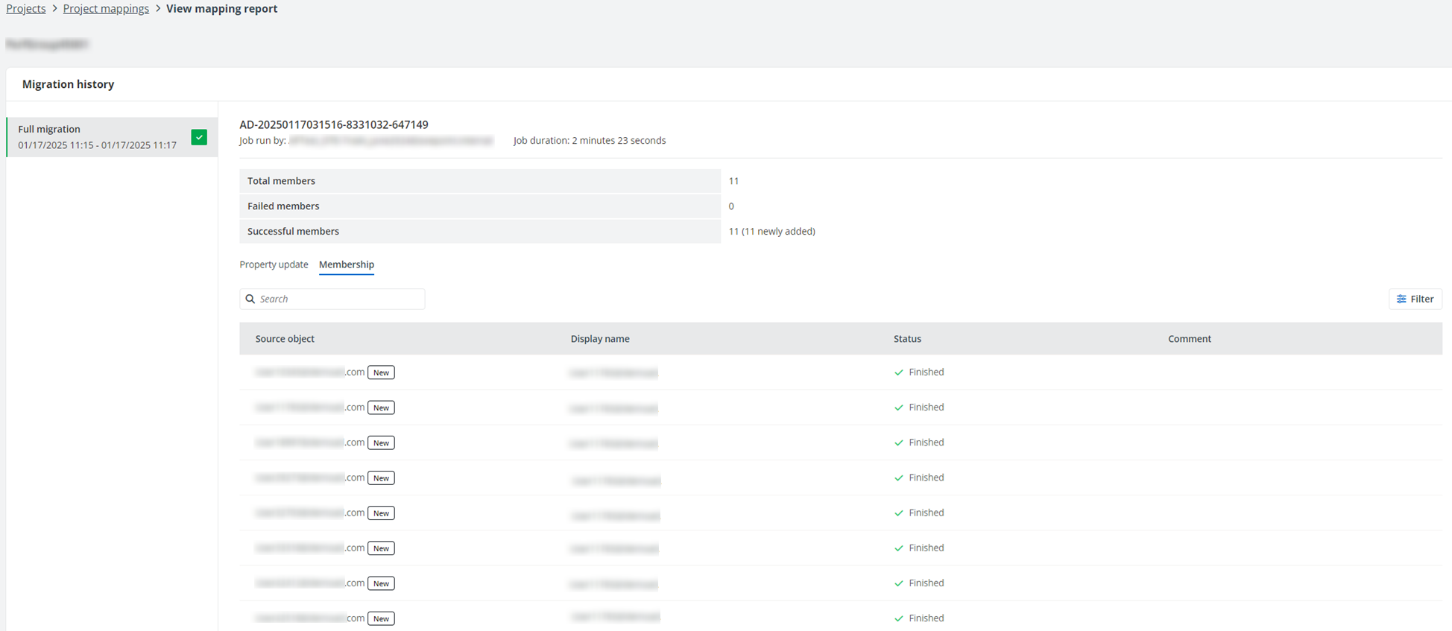
Task: Sort by Display name column header
Action: coord(600,339)
